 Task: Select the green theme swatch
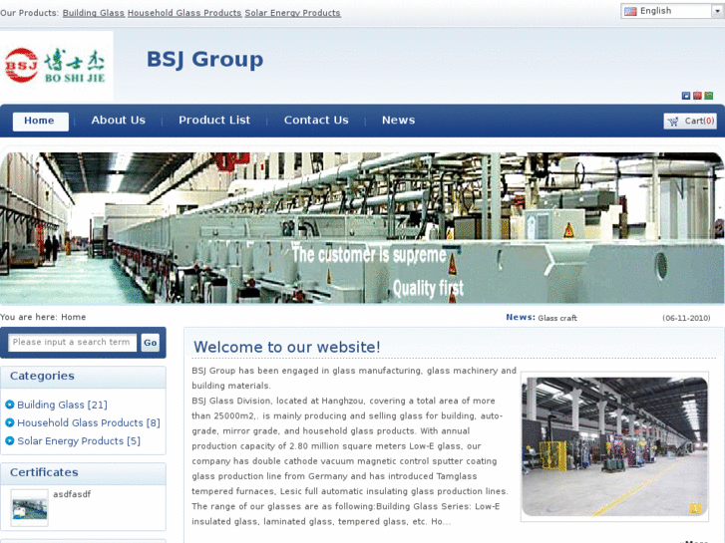[x=709, y=96]
